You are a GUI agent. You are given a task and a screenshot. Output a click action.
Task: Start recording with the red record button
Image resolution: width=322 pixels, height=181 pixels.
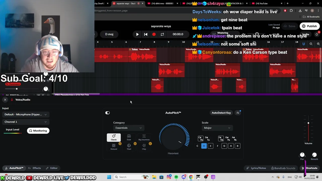pyautogui.click(x=154, y=34)
